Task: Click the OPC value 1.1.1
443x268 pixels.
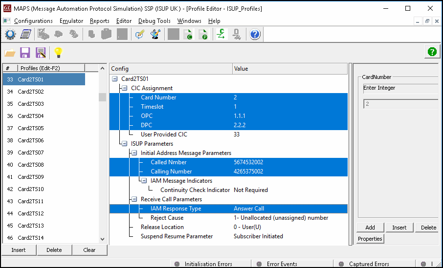Action: click(x=240, y=116)
